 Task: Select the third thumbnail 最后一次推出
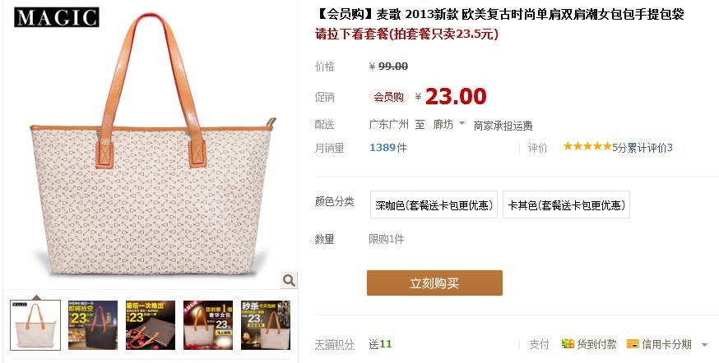[x=151, y=325]
